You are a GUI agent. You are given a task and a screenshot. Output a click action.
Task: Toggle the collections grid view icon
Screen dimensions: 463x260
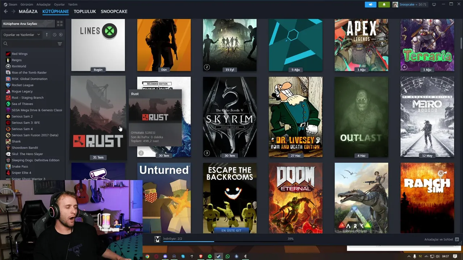(x=60, y=23)
